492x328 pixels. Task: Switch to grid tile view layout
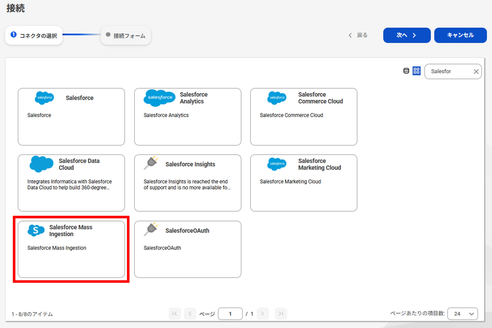417,71
